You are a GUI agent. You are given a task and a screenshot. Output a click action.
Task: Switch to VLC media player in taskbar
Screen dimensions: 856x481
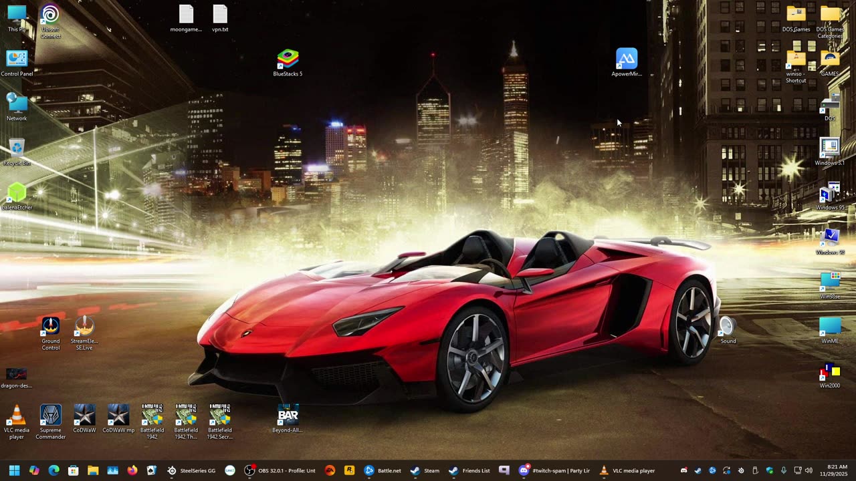click(x=627, y=470)
